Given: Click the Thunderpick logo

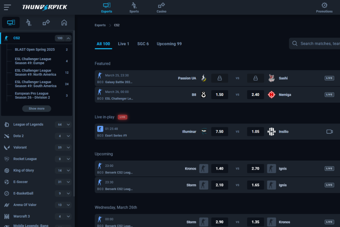Looking at the screenshot, I should point(45,7).
